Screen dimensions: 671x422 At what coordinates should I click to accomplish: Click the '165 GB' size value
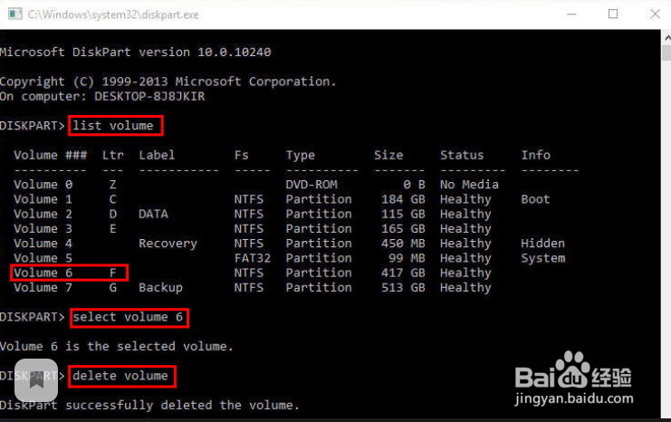[403, 229]
